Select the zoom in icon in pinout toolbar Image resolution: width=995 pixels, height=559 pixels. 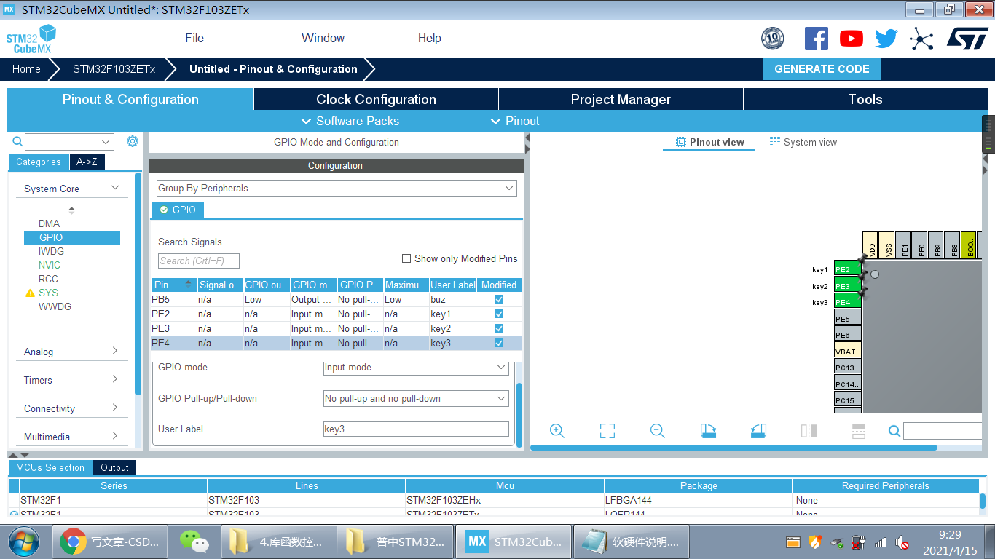click(x=557, y=430)
